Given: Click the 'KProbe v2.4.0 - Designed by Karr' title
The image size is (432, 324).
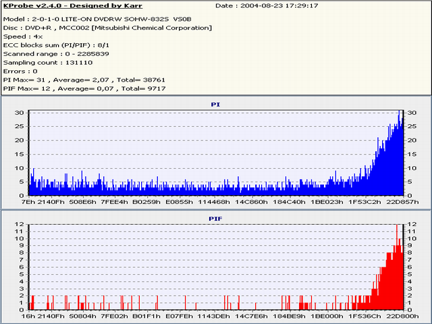Looking at the screenshot, I should click(73, 5).
